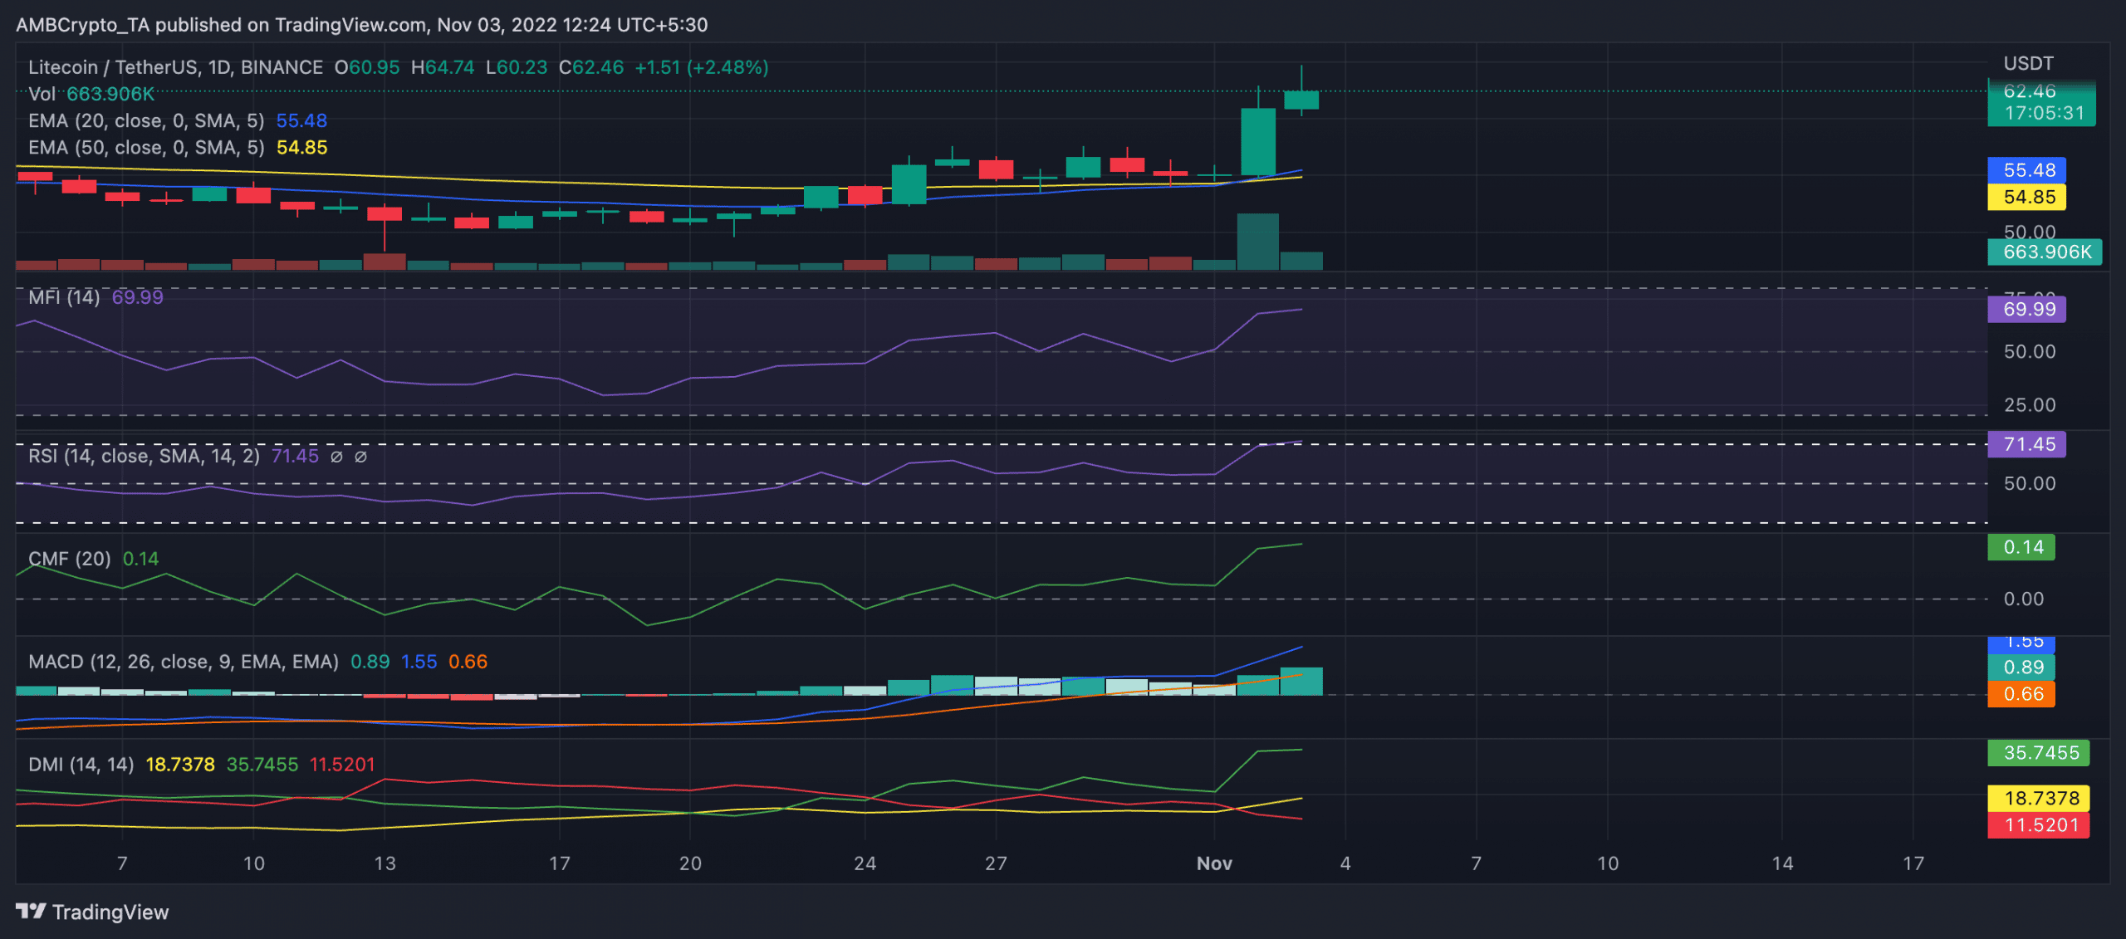
Task: Click the 0.89 MACD histogram tag
Action: pos(2021,667)
